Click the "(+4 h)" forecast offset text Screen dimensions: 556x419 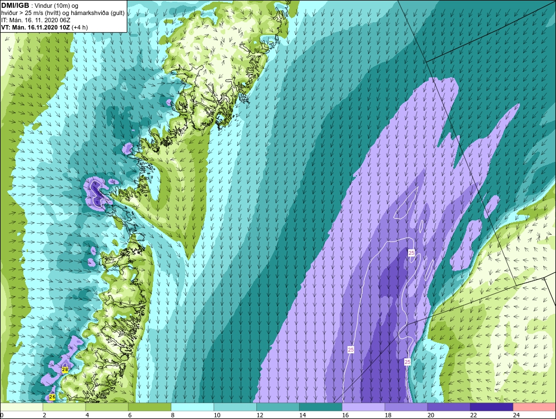coord(80,27)
